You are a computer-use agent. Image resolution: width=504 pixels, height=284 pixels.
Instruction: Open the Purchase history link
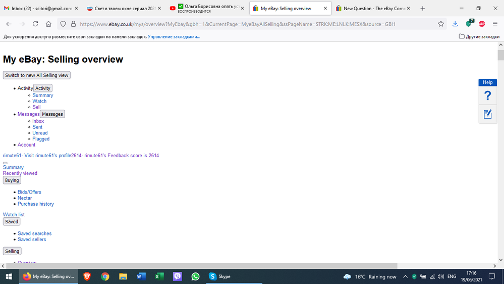coord(36,204)
